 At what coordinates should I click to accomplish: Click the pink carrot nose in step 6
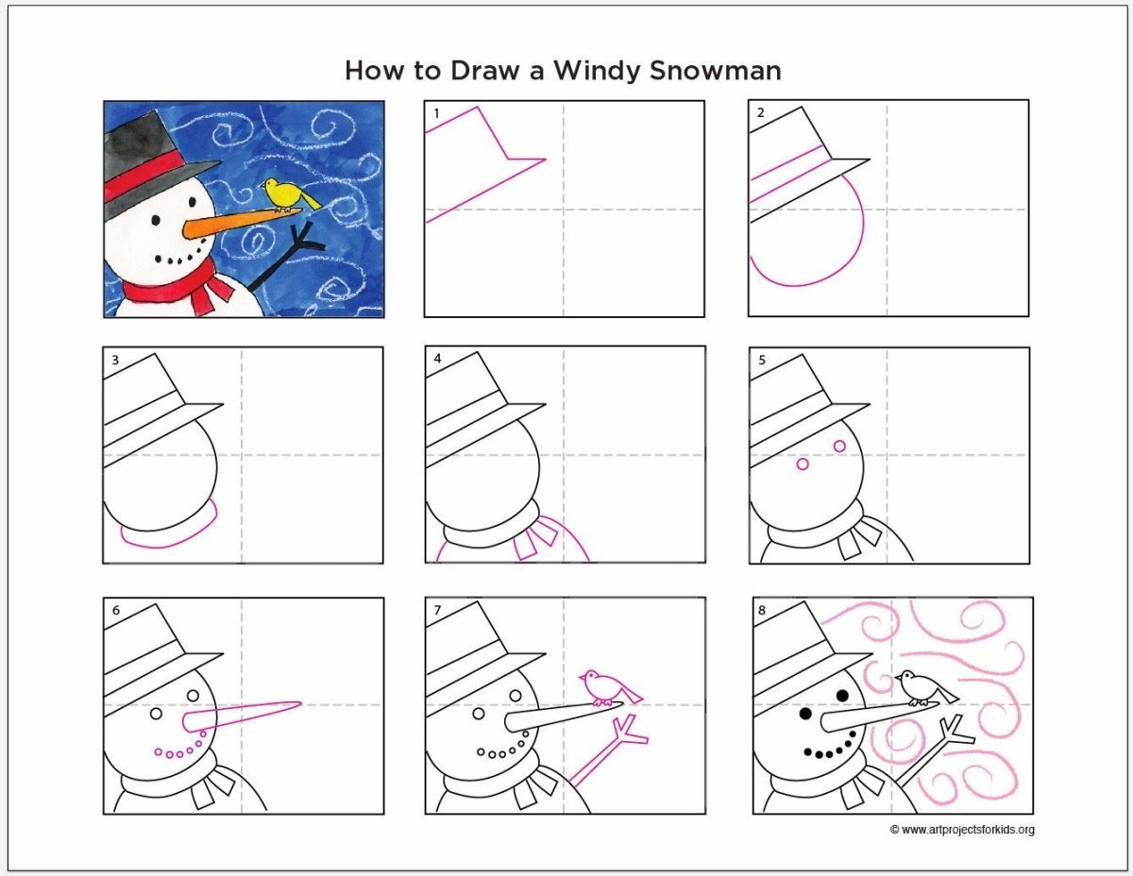click(x=242, y=716)
